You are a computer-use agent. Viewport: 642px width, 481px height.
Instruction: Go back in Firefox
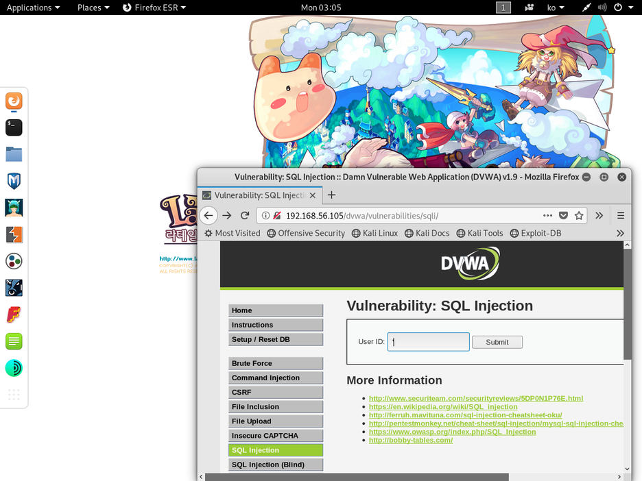pyautogui.click(x=209, y=216)
